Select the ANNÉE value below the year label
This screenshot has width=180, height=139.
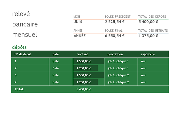point(79,36)
